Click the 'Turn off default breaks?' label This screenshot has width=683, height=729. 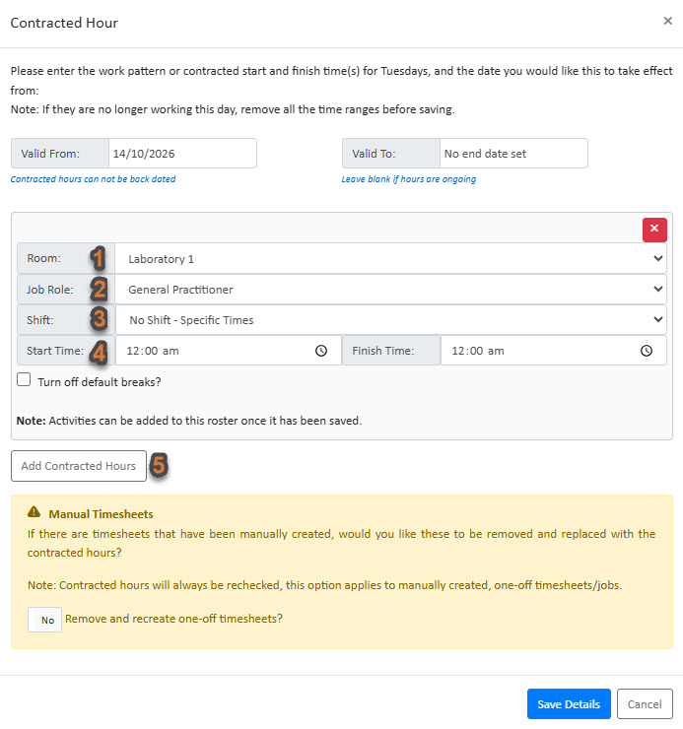(100, 382)
